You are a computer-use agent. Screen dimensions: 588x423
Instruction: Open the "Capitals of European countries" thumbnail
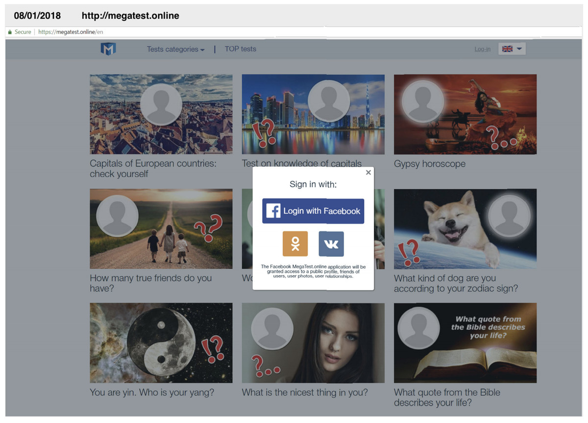pyautogui.click(x=161, y=114)
